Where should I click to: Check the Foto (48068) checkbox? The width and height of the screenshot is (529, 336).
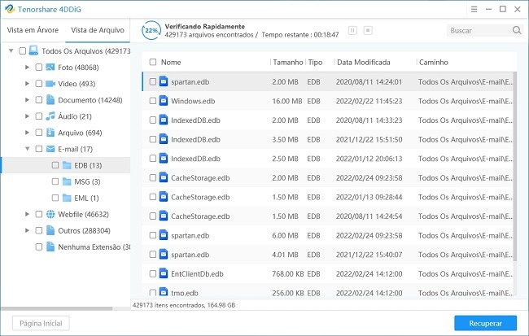point(39,68)
